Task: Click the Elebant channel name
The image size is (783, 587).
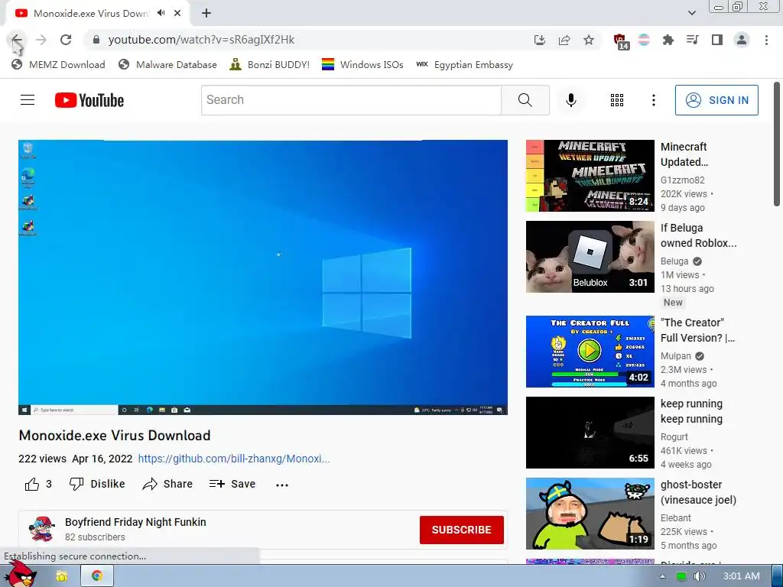Action: tap(676, 517)
